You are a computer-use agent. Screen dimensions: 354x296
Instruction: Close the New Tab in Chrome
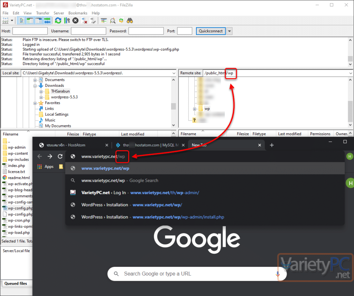tap(260, 145)
